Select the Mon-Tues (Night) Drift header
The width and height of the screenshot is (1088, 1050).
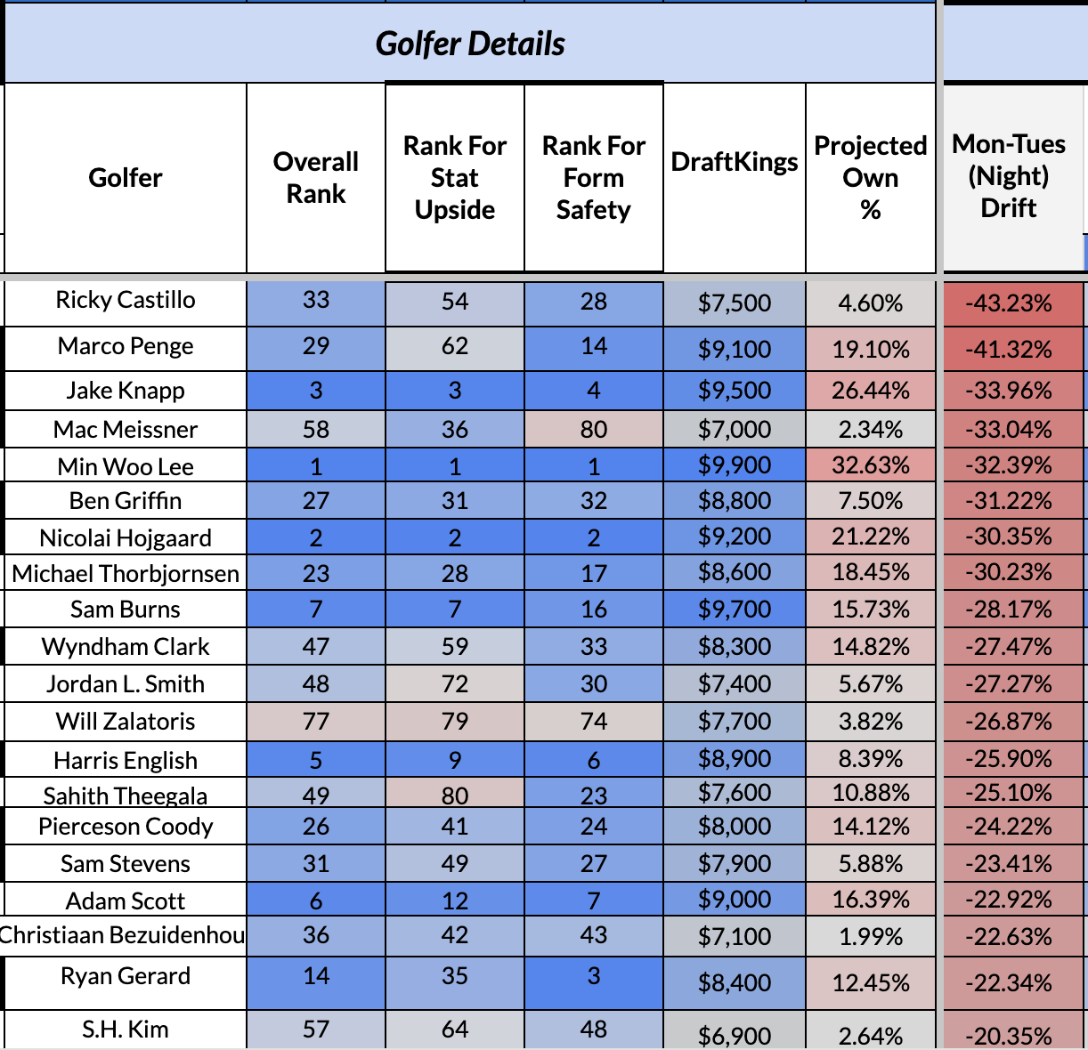1009,176
